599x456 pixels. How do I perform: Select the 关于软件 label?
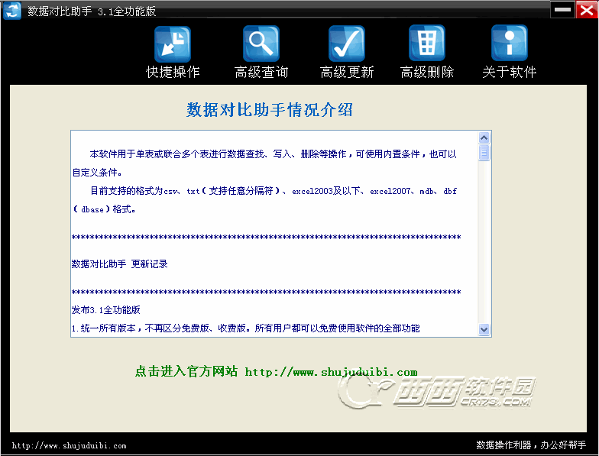(510, 72)
